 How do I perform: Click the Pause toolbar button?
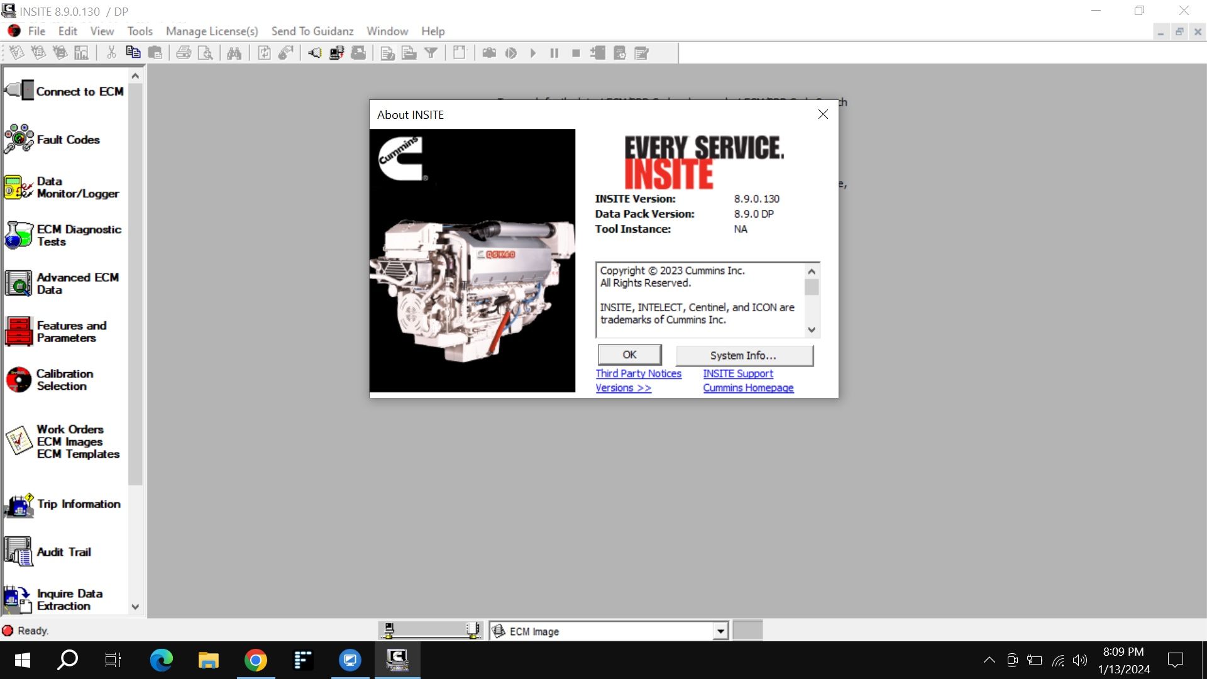tap(554, 53)
